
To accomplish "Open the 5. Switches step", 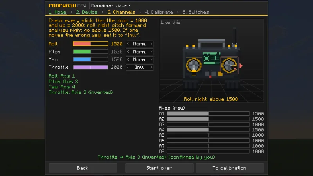I will click(x=196, y=12).
